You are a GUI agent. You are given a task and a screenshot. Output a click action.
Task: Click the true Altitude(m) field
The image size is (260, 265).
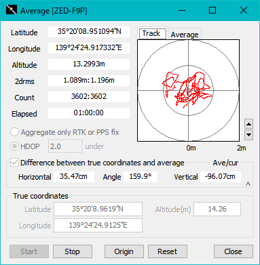(x=217, y=209)
